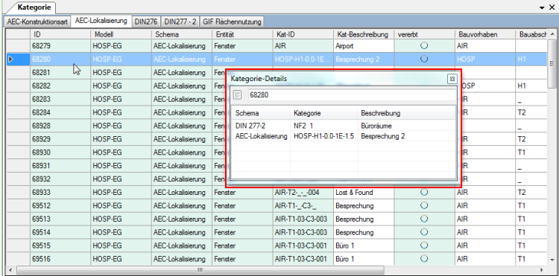
Task: Sort by the ID column header
Action: coord(60,34)
